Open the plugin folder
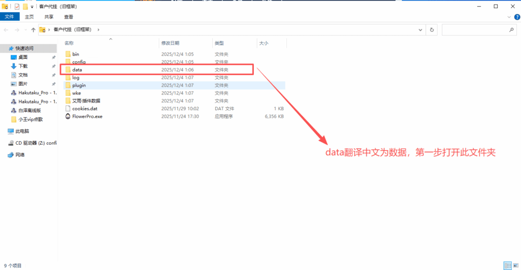Viewport: 521px width, 270px height. [x=79, y=85]
